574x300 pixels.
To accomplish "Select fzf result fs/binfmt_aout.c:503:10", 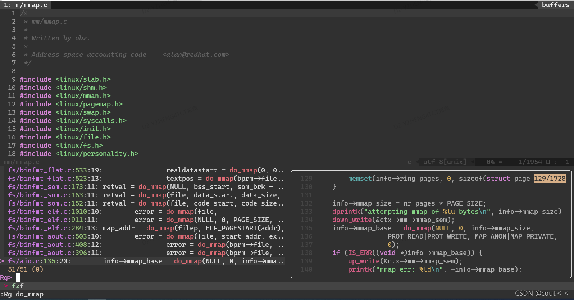I will click(x=146, y=236).
